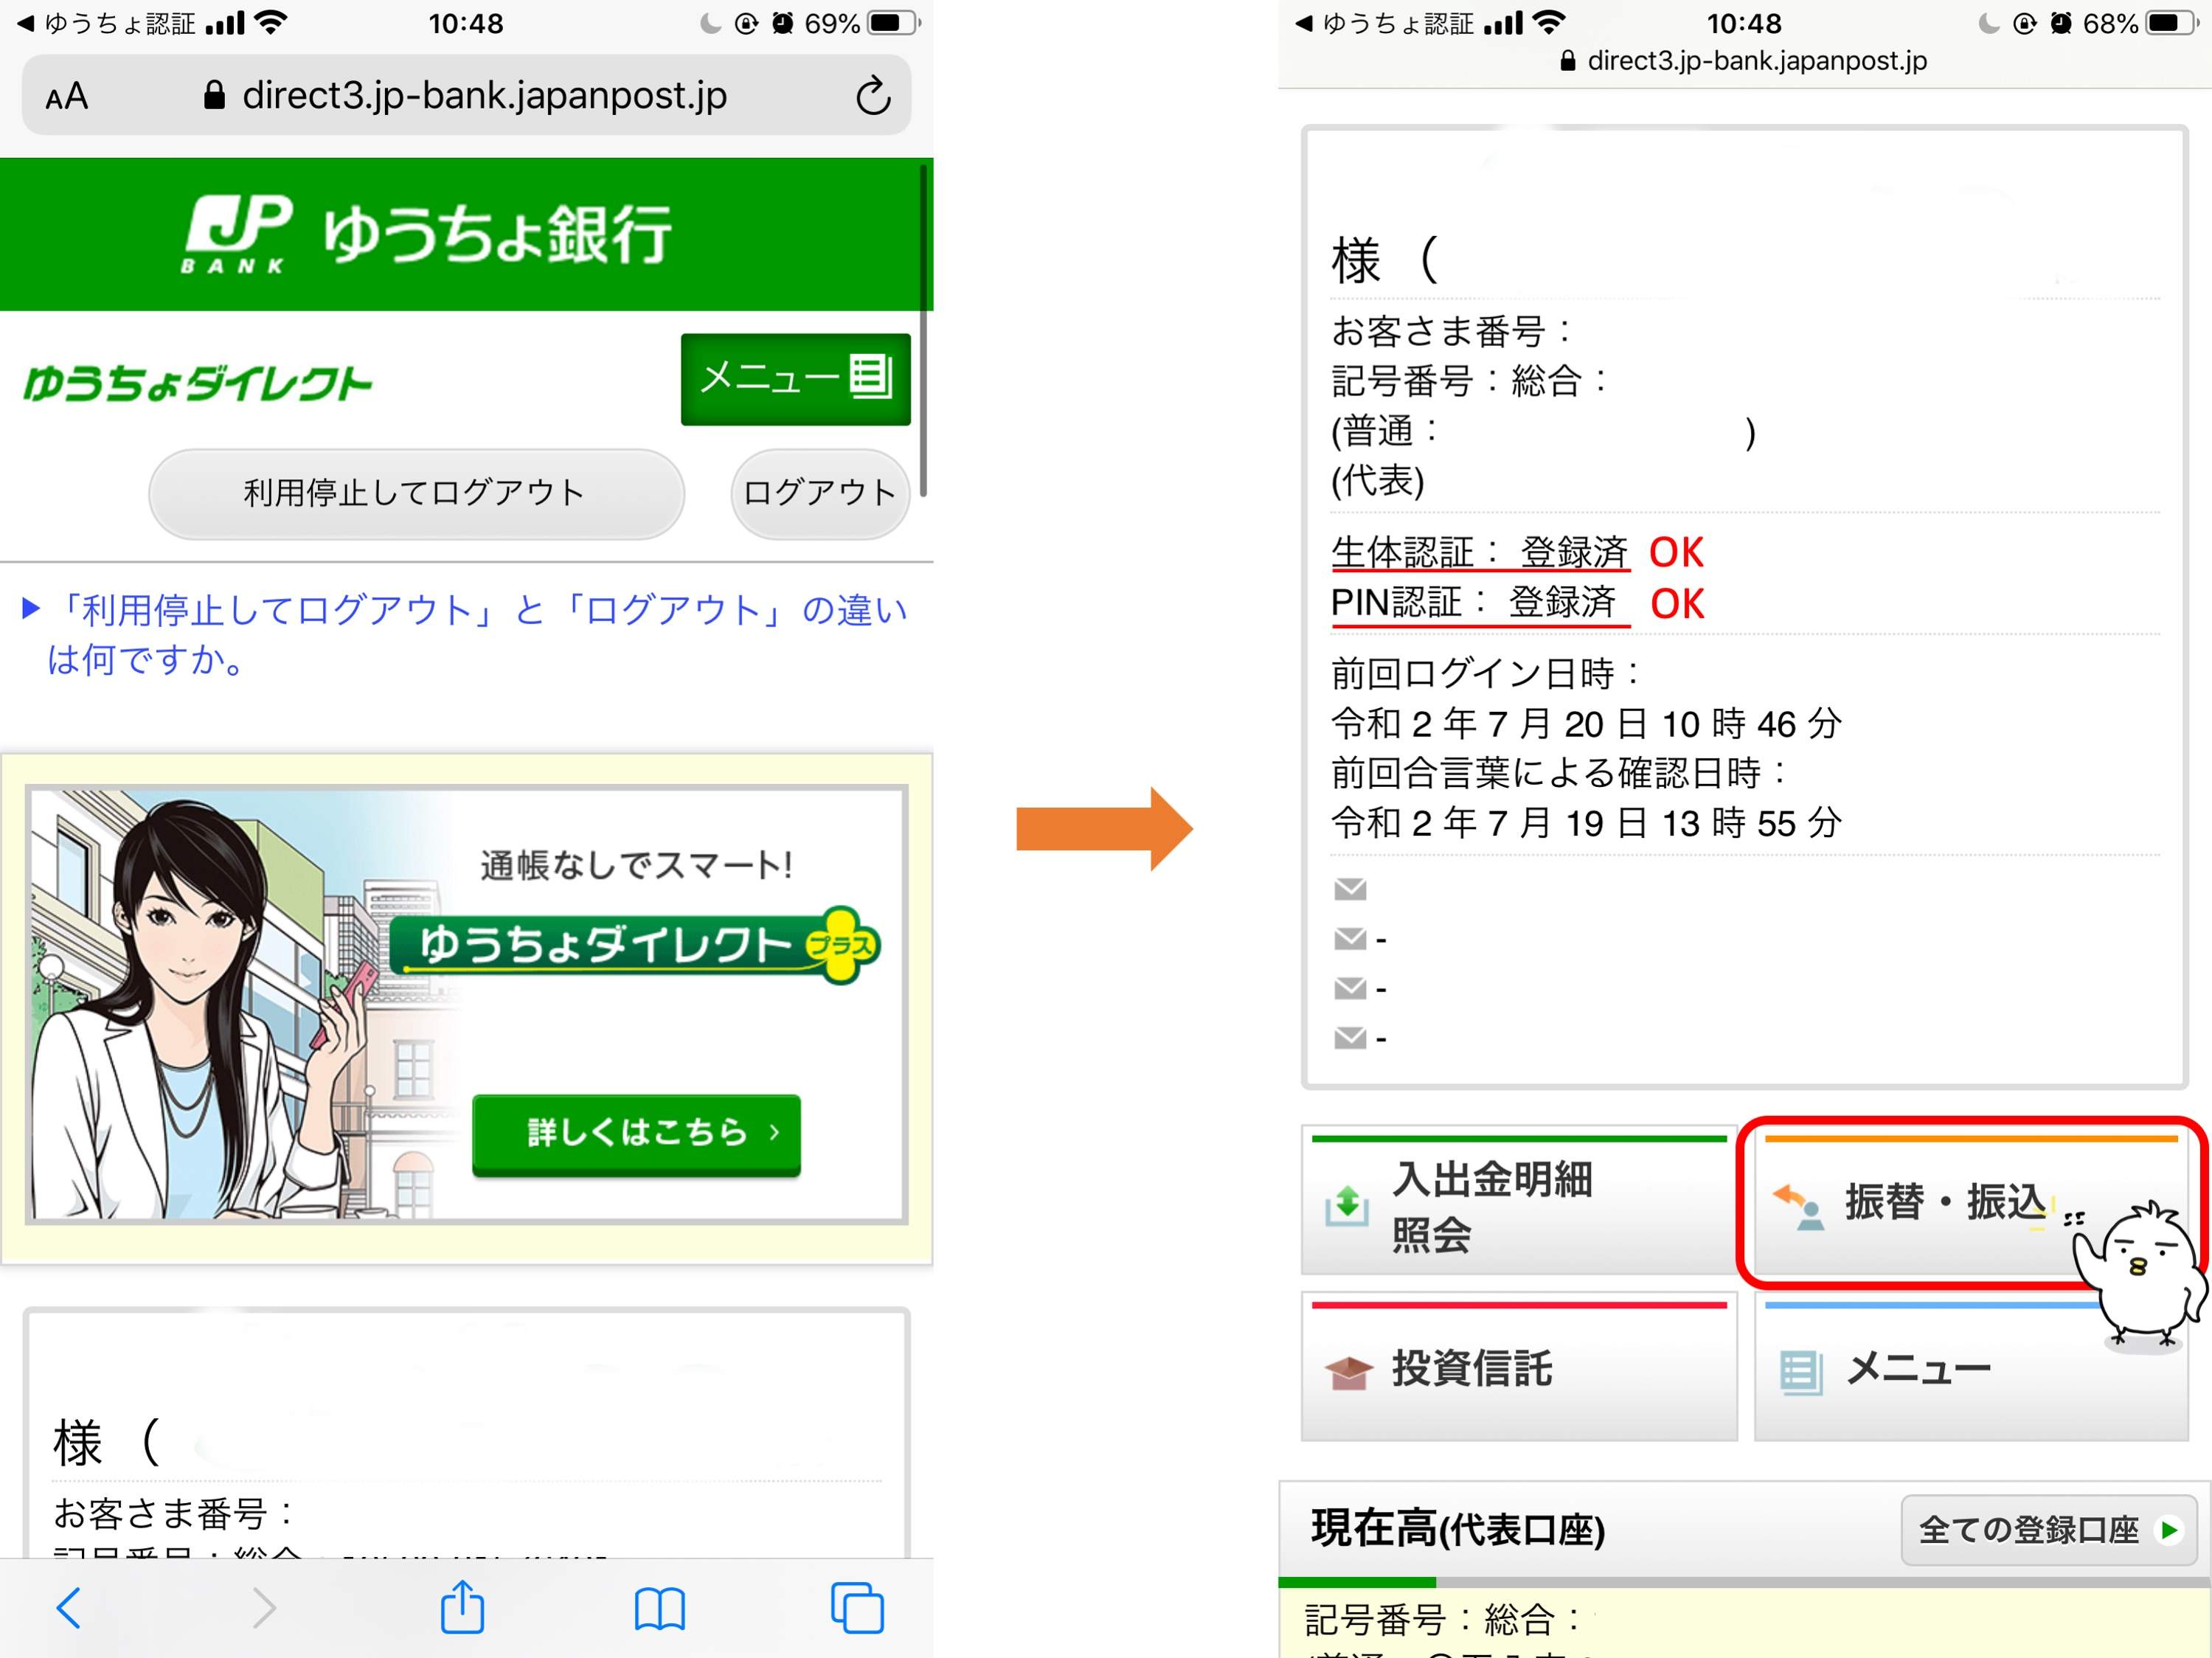Tap 令和 2 年 7 月 19 日 13 時 55 分
Screen dimensions: 2212x1658
click(x=1586, y=823)
